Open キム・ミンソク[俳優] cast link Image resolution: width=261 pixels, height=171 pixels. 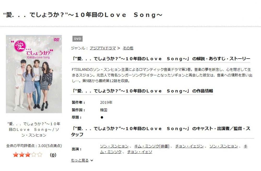tap(152, 146)
